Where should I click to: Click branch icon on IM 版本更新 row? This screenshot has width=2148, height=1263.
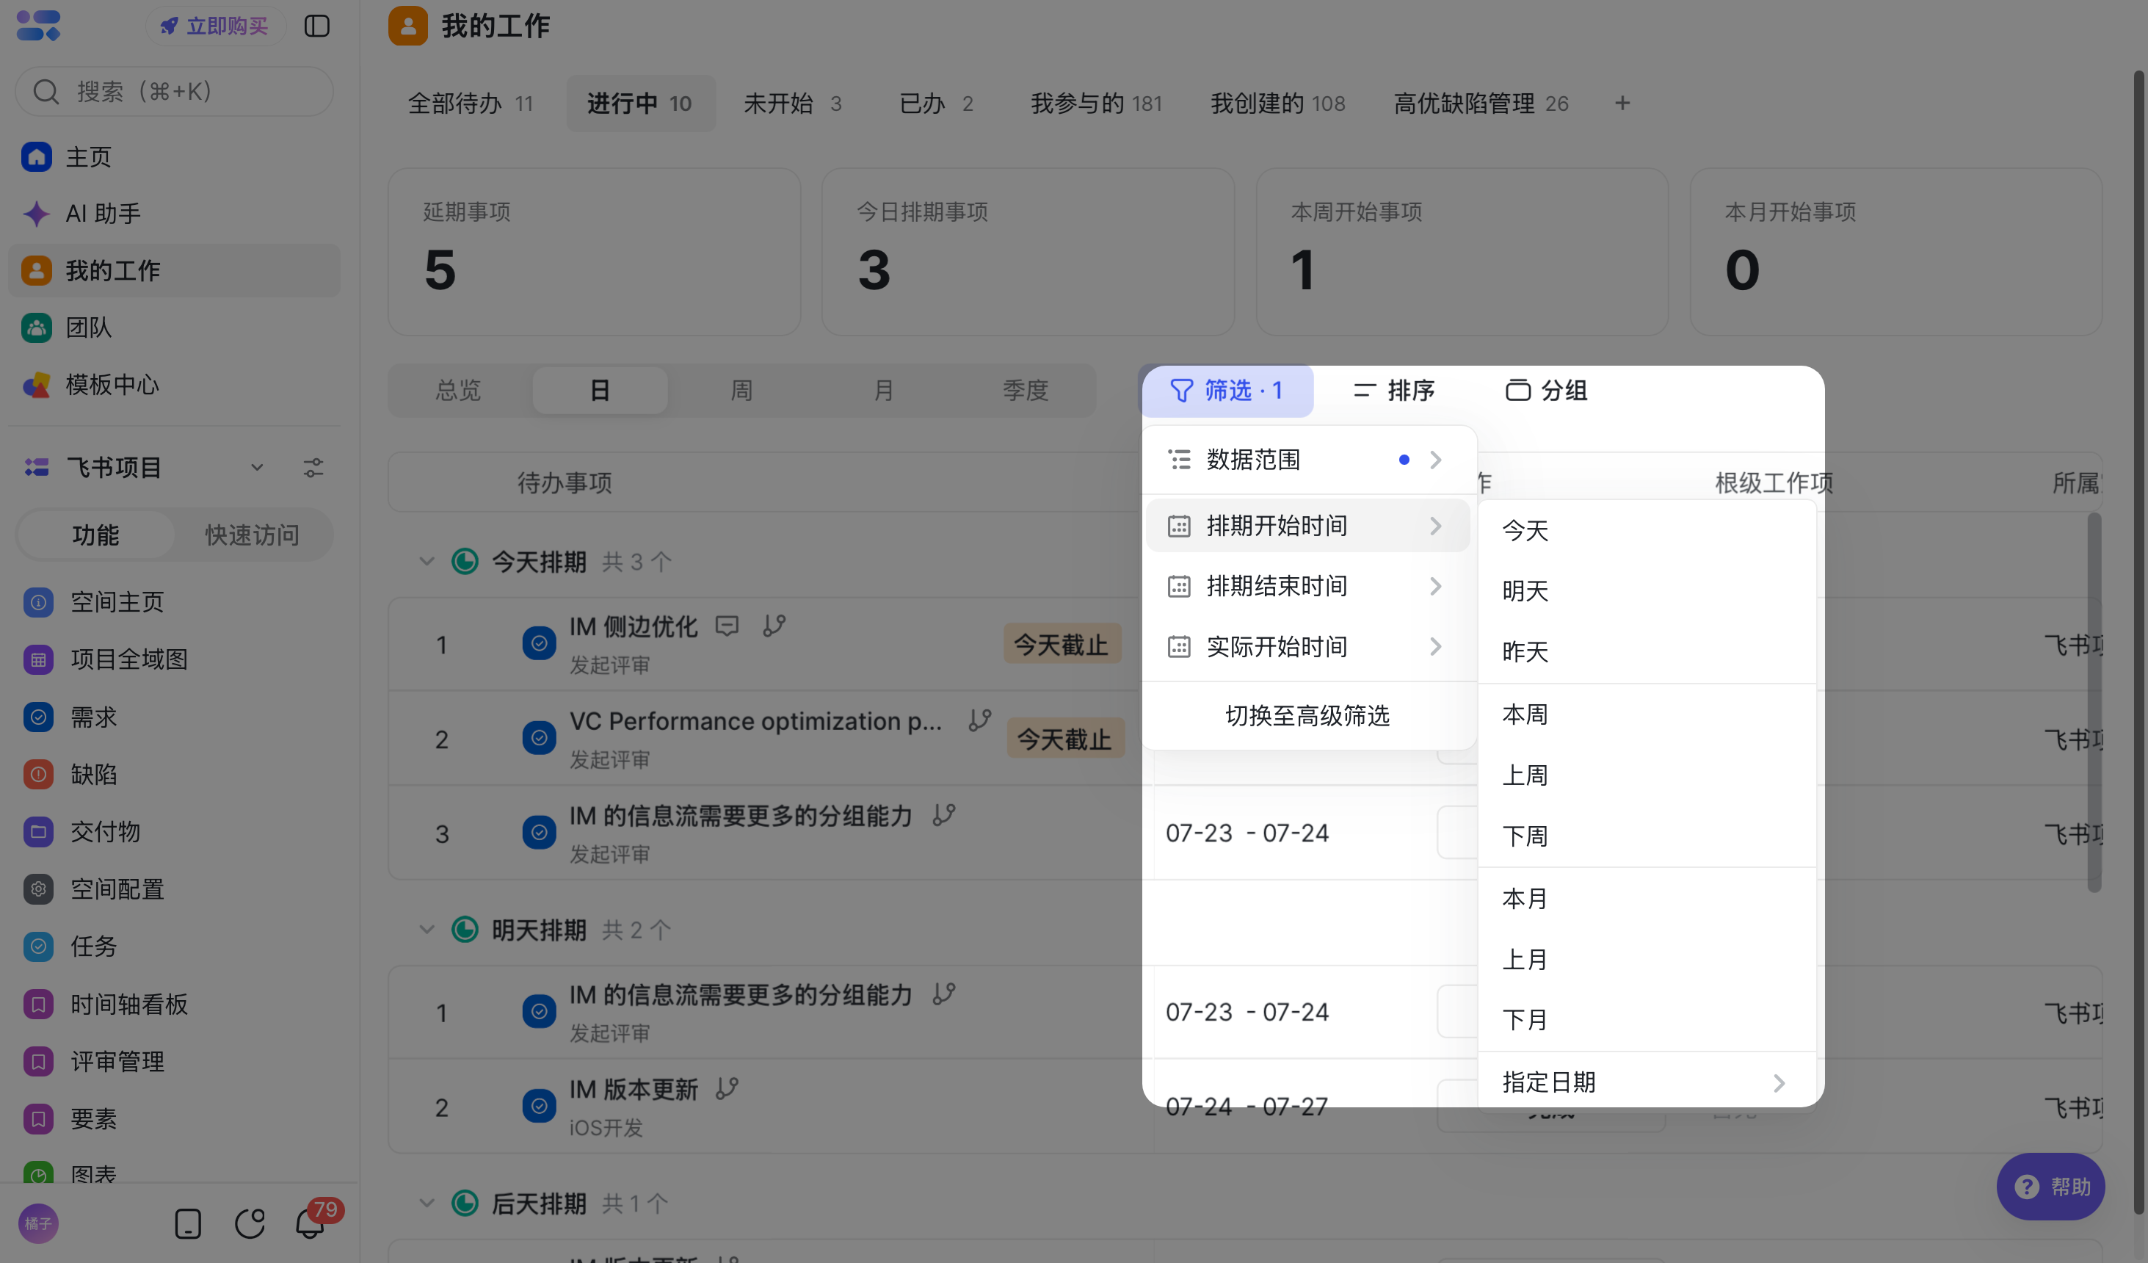pyautogui.click(x=726, y=1089)
